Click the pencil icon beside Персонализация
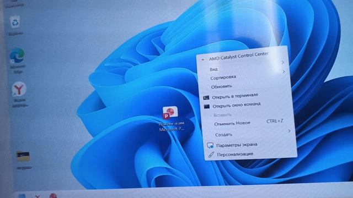Viewport: 353px width, 198px height. click(x=211, y=155)
